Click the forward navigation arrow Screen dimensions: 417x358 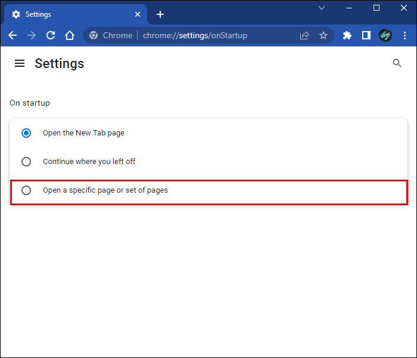(32, 35)
